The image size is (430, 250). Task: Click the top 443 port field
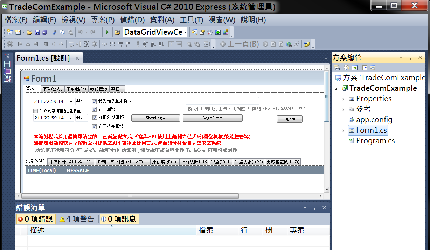[x=81, y=102]
